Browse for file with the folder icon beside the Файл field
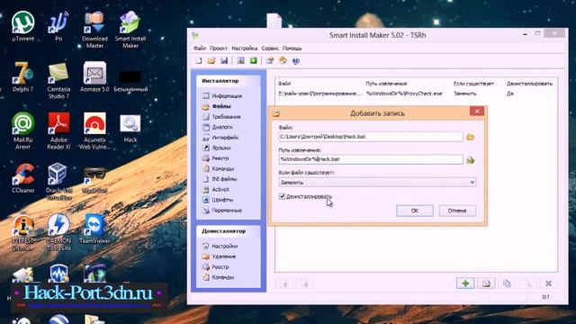 click(x=471, y=137)
